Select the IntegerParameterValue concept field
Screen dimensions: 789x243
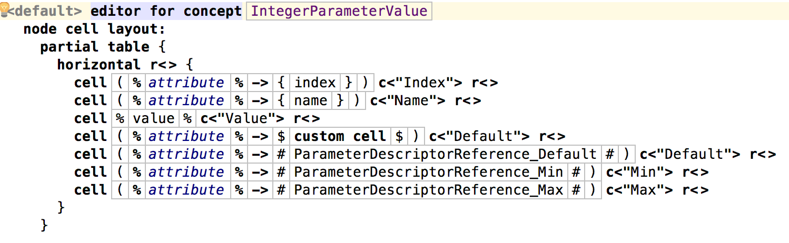click(x=339, y=11)
